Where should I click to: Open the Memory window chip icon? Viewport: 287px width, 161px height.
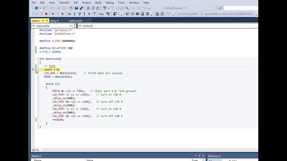[x=137, y=14]
